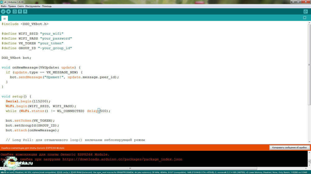The height and width of the screenshot is (174, 311).
Task: Save the sketch with the Save icon
Action: [25, 11]
